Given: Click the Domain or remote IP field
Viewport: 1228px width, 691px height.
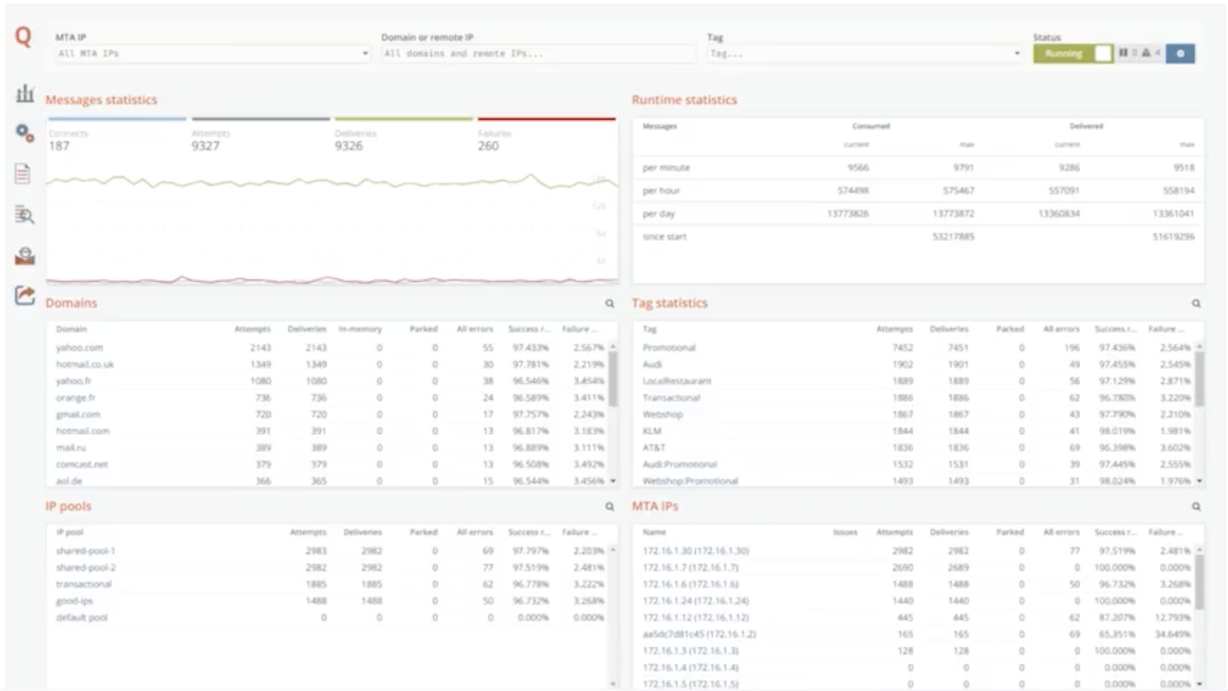Looking at the screenshot, I should [x=537, y=54].
